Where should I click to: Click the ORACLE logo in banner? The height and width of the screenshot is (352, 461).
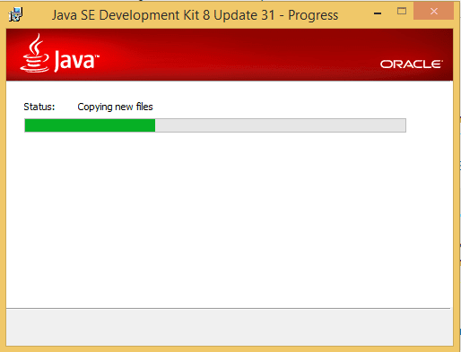[411, 64]
